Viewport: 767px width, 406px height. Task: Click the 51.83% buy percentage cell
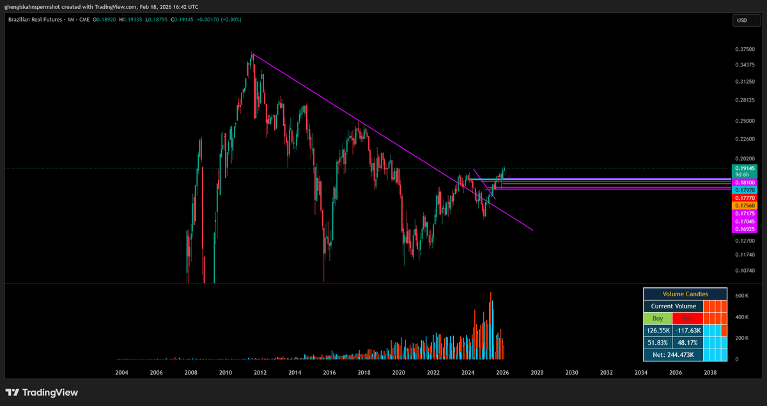(658, 343)
